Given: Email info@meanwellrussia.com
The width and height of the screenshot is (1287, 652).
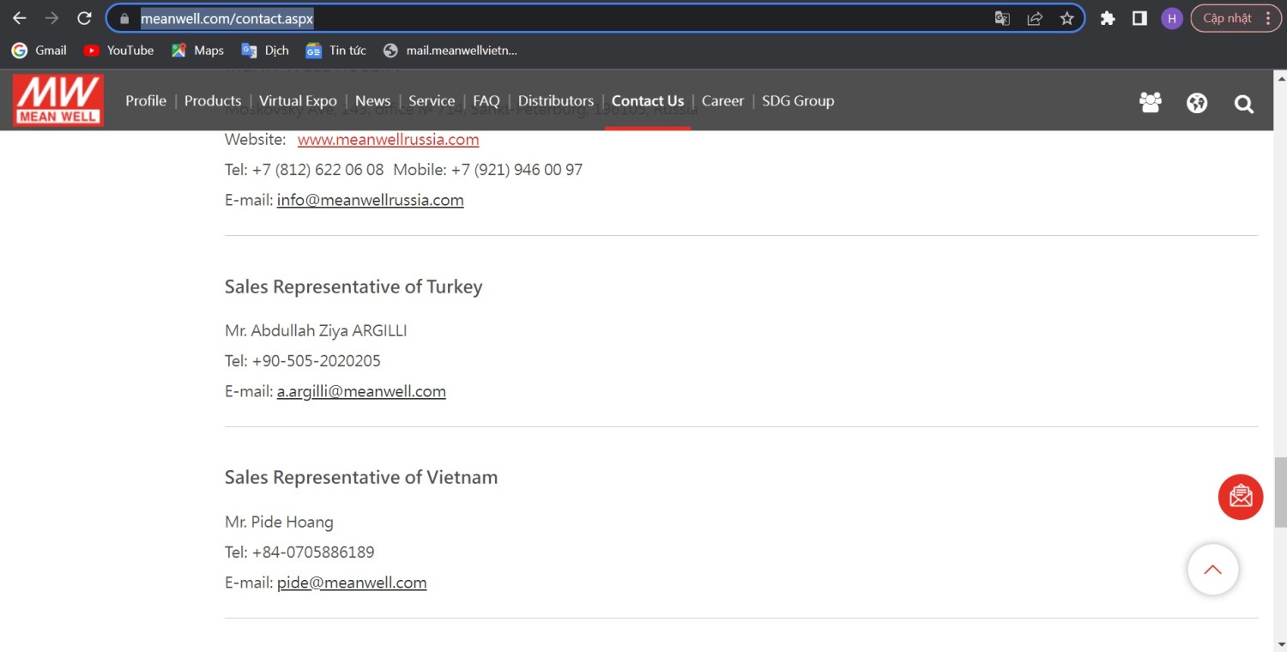Looking at the screenshot, I should pos(370,200).
